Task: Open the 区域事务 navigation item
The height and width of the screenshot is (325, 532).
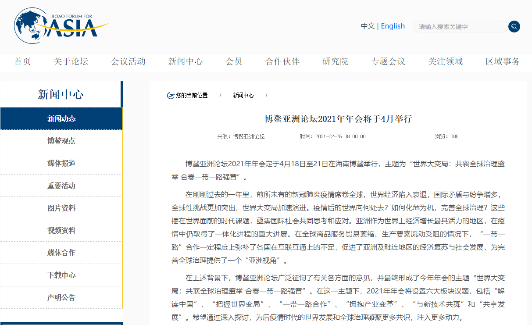Action: tap(503, 61)
